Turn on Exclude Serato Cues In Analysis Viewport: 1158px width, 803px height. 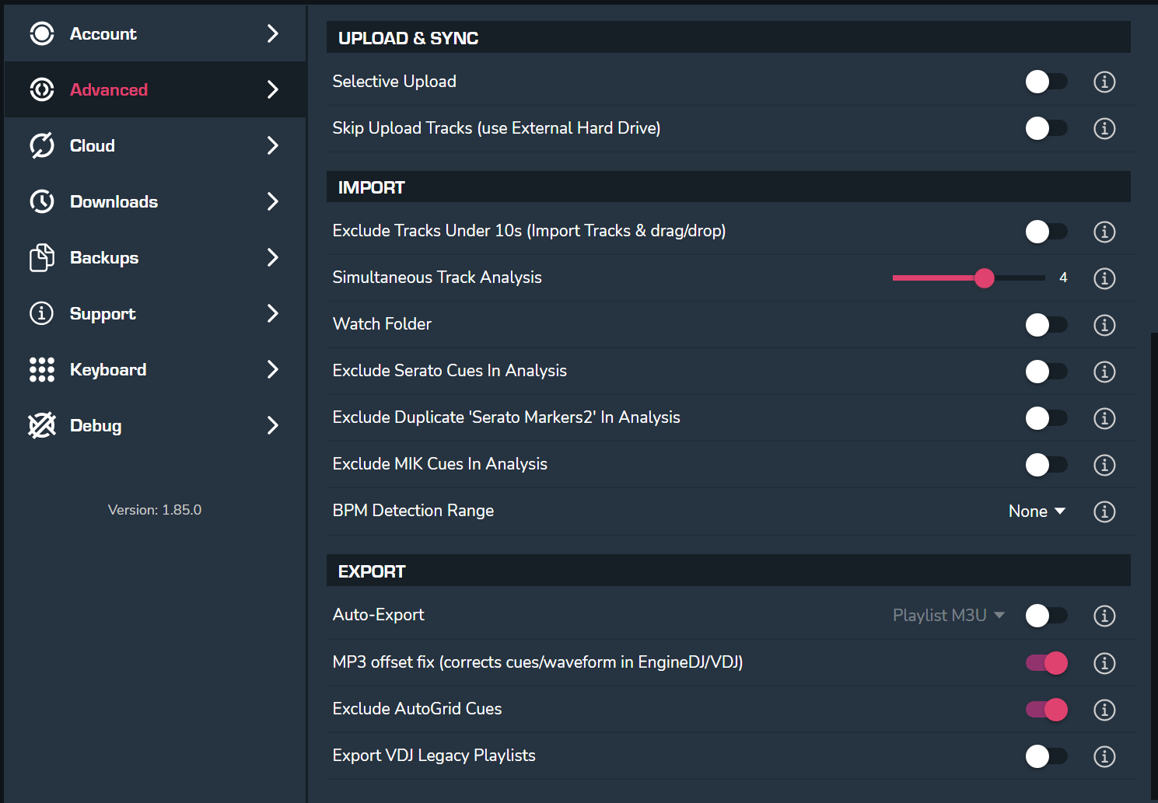click(x=1046, y=372)
